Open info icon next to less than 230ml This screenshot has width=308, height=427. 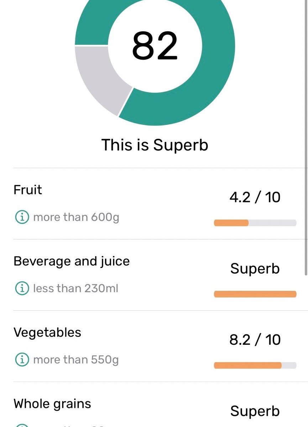click(x=22, y=288)
